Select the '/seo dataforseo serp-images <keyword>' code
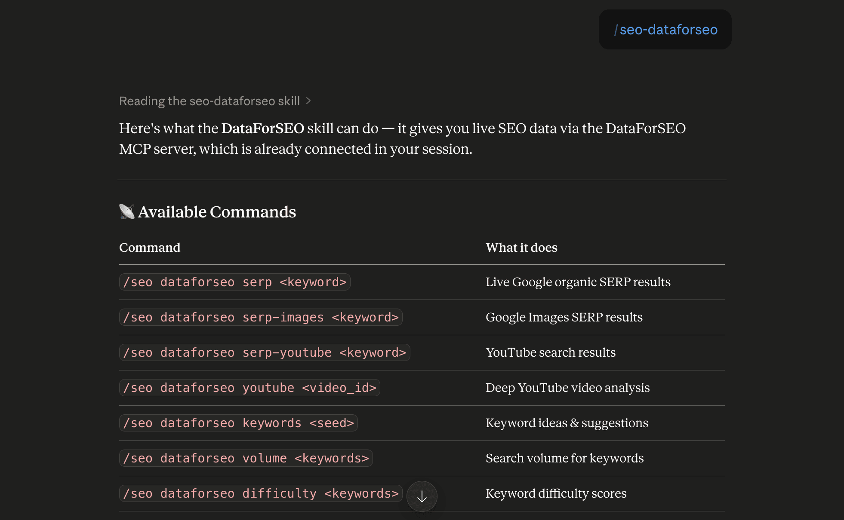This screenshot has height=520, width=844. click(261, 317)
